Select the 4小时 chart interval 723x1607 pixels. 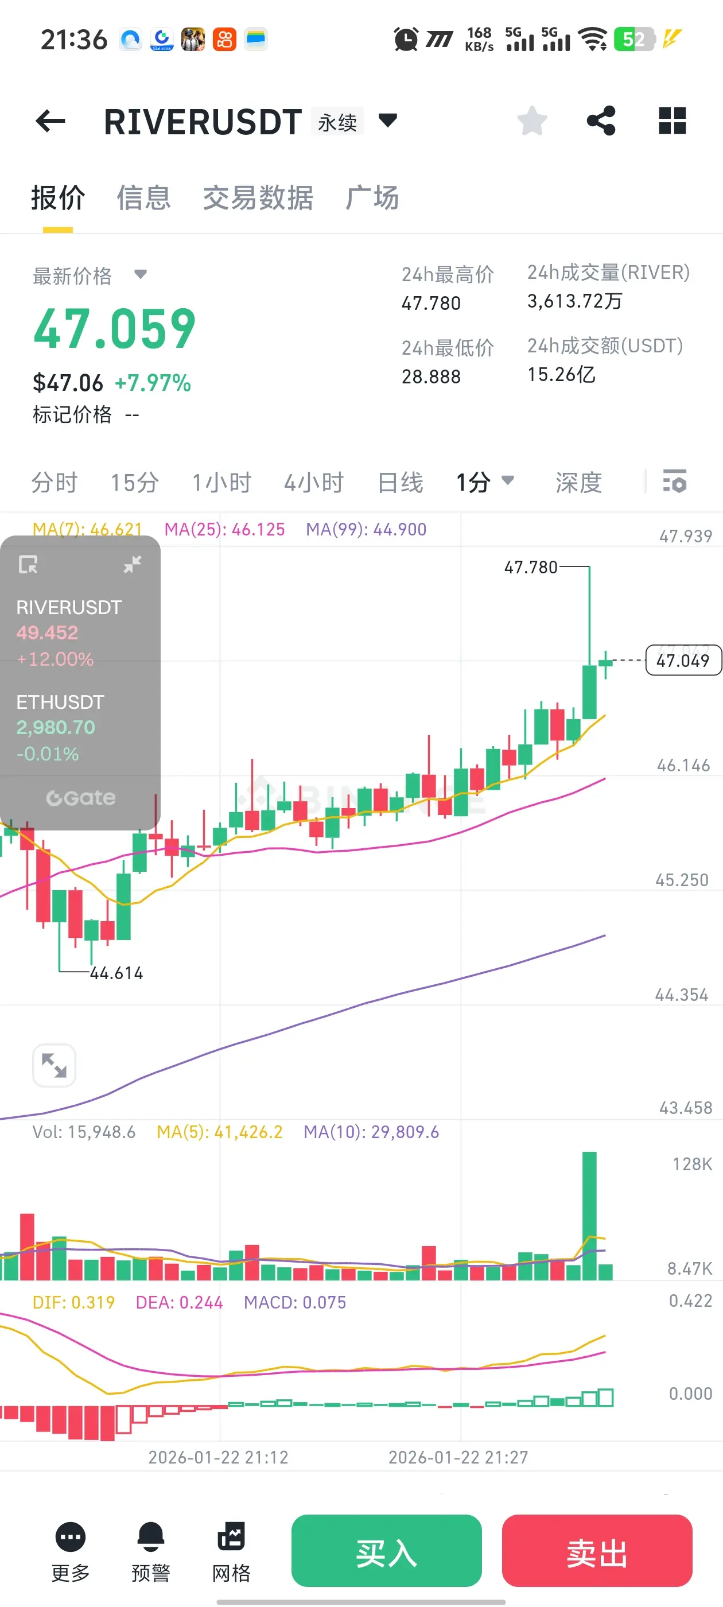coord(314,482)
